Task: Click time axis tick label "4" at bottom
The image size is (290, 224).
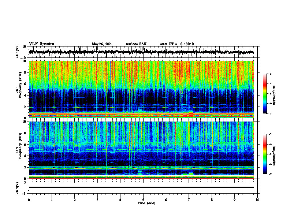Action: [x=120, y=200]
